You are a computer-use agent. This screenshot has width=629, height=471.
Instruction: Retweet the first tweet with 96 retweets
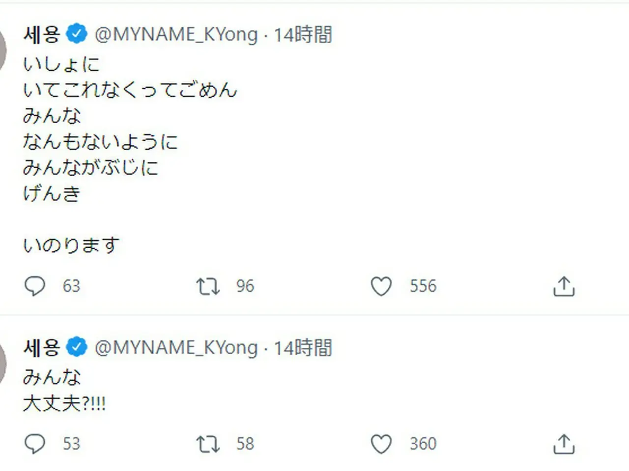click(x=208, y=286)
